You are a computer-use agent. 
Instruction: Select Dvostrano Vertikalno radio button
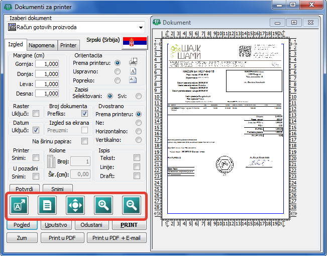click(139, 140)
